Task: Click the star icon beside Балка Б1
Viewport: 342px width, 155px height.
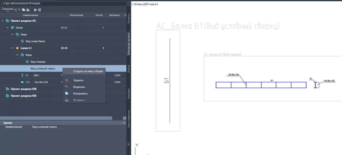Action: [x=17, y=48]
